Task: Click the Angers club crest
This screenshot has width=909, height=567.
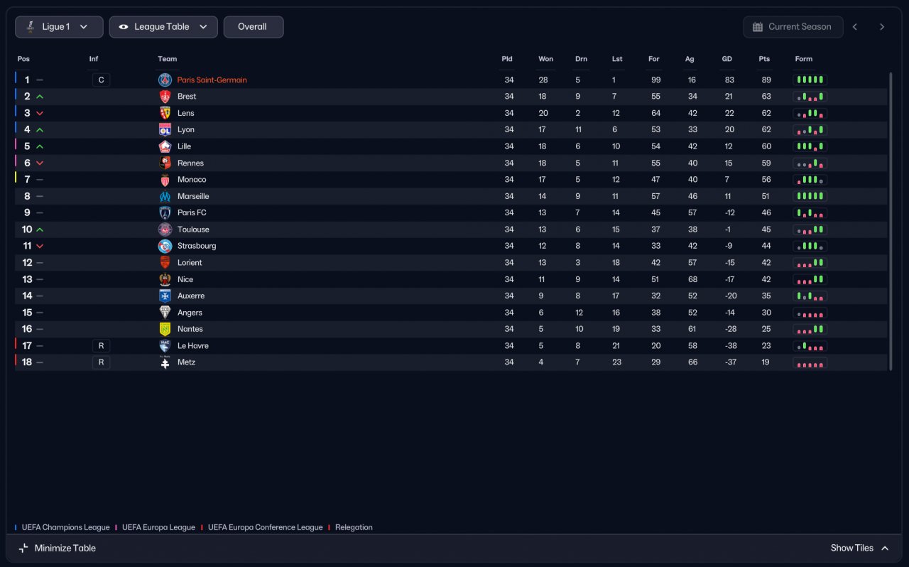Action: pos(165,313)
